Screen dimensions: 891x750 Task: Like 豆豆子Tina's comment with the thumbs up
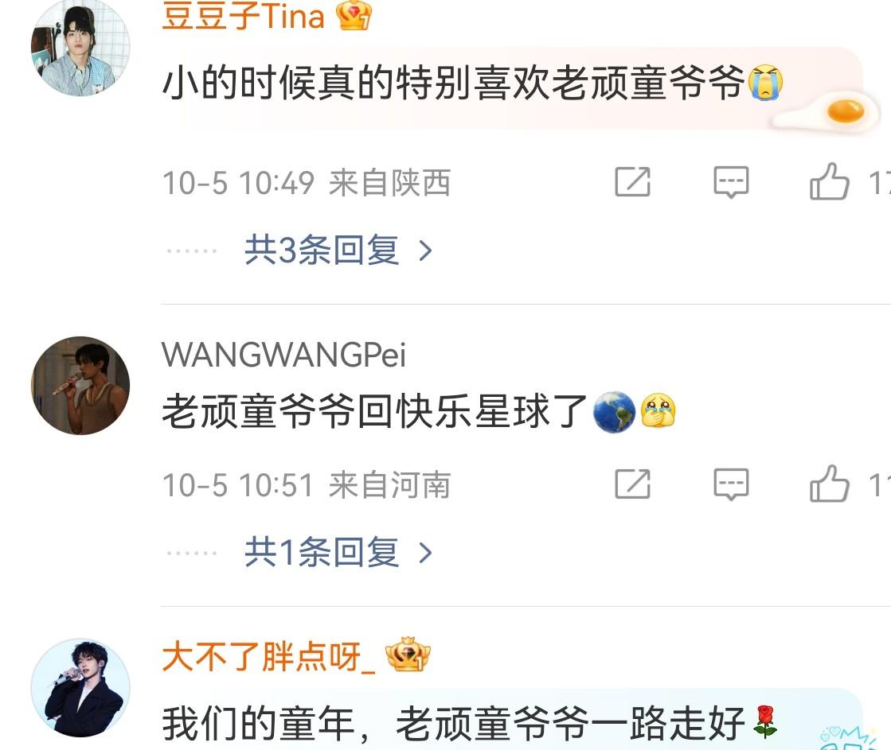point(829,181)
